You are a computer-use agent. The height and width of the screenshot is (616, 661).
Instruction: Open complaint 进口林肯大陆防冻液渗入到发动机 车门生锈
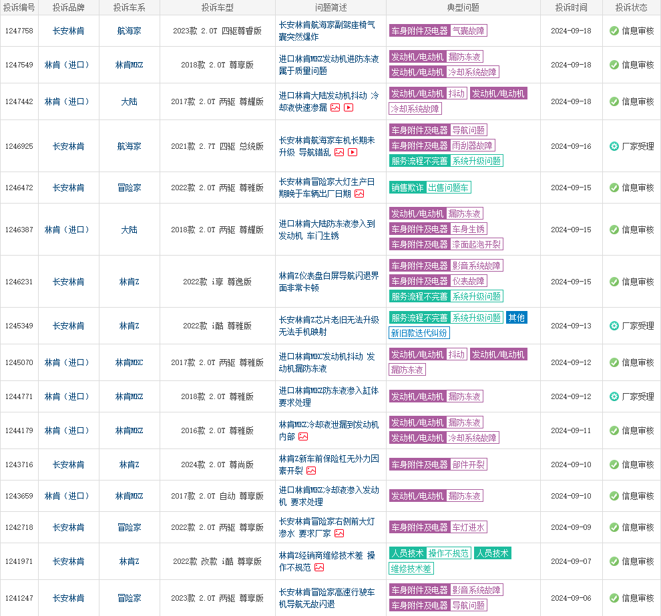point(326,230)
